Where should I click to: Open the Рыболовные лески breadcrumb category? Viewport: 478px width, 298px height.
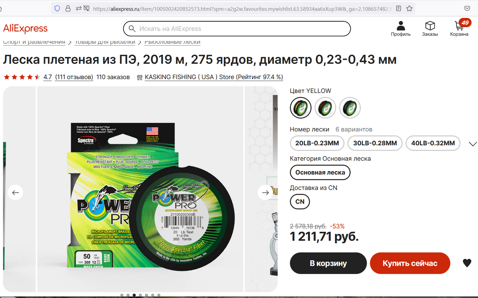pos(173,42)
